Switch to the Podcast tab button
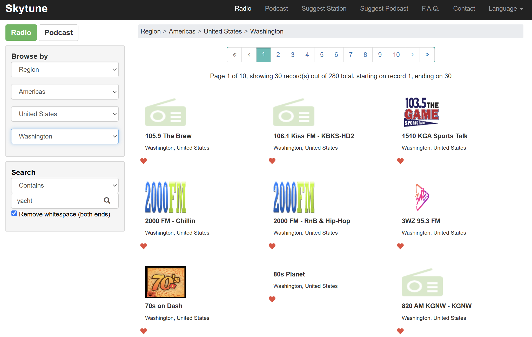 (x=58, y=32)
